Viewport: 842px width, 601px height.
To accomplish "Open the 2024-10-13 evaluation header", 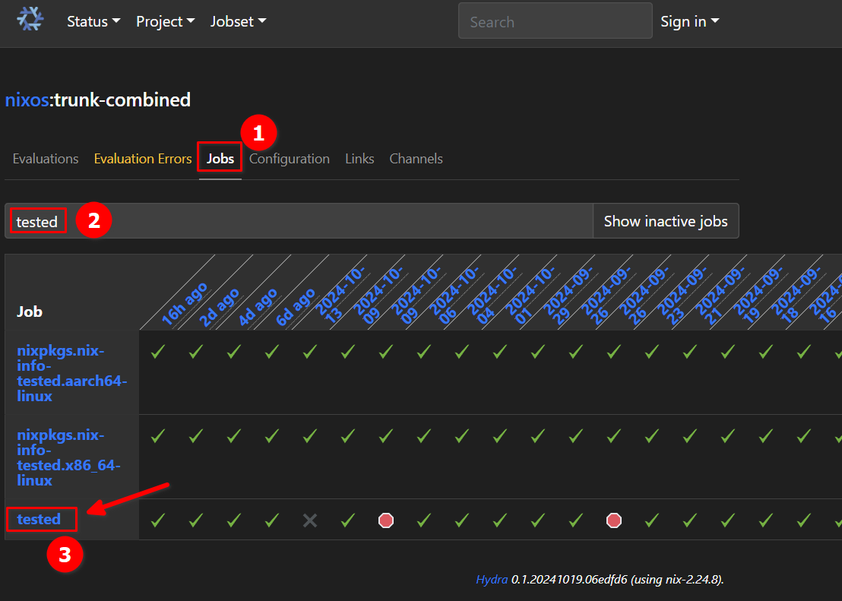I will point(340,296).
